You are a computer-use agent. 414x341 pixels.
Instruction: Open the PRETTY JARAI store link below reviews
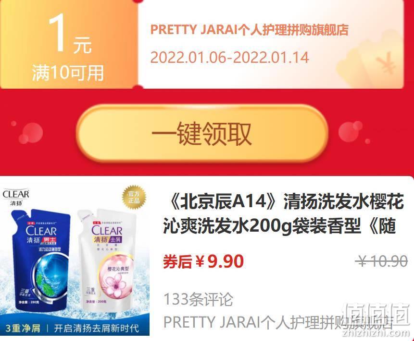(278, 322)
